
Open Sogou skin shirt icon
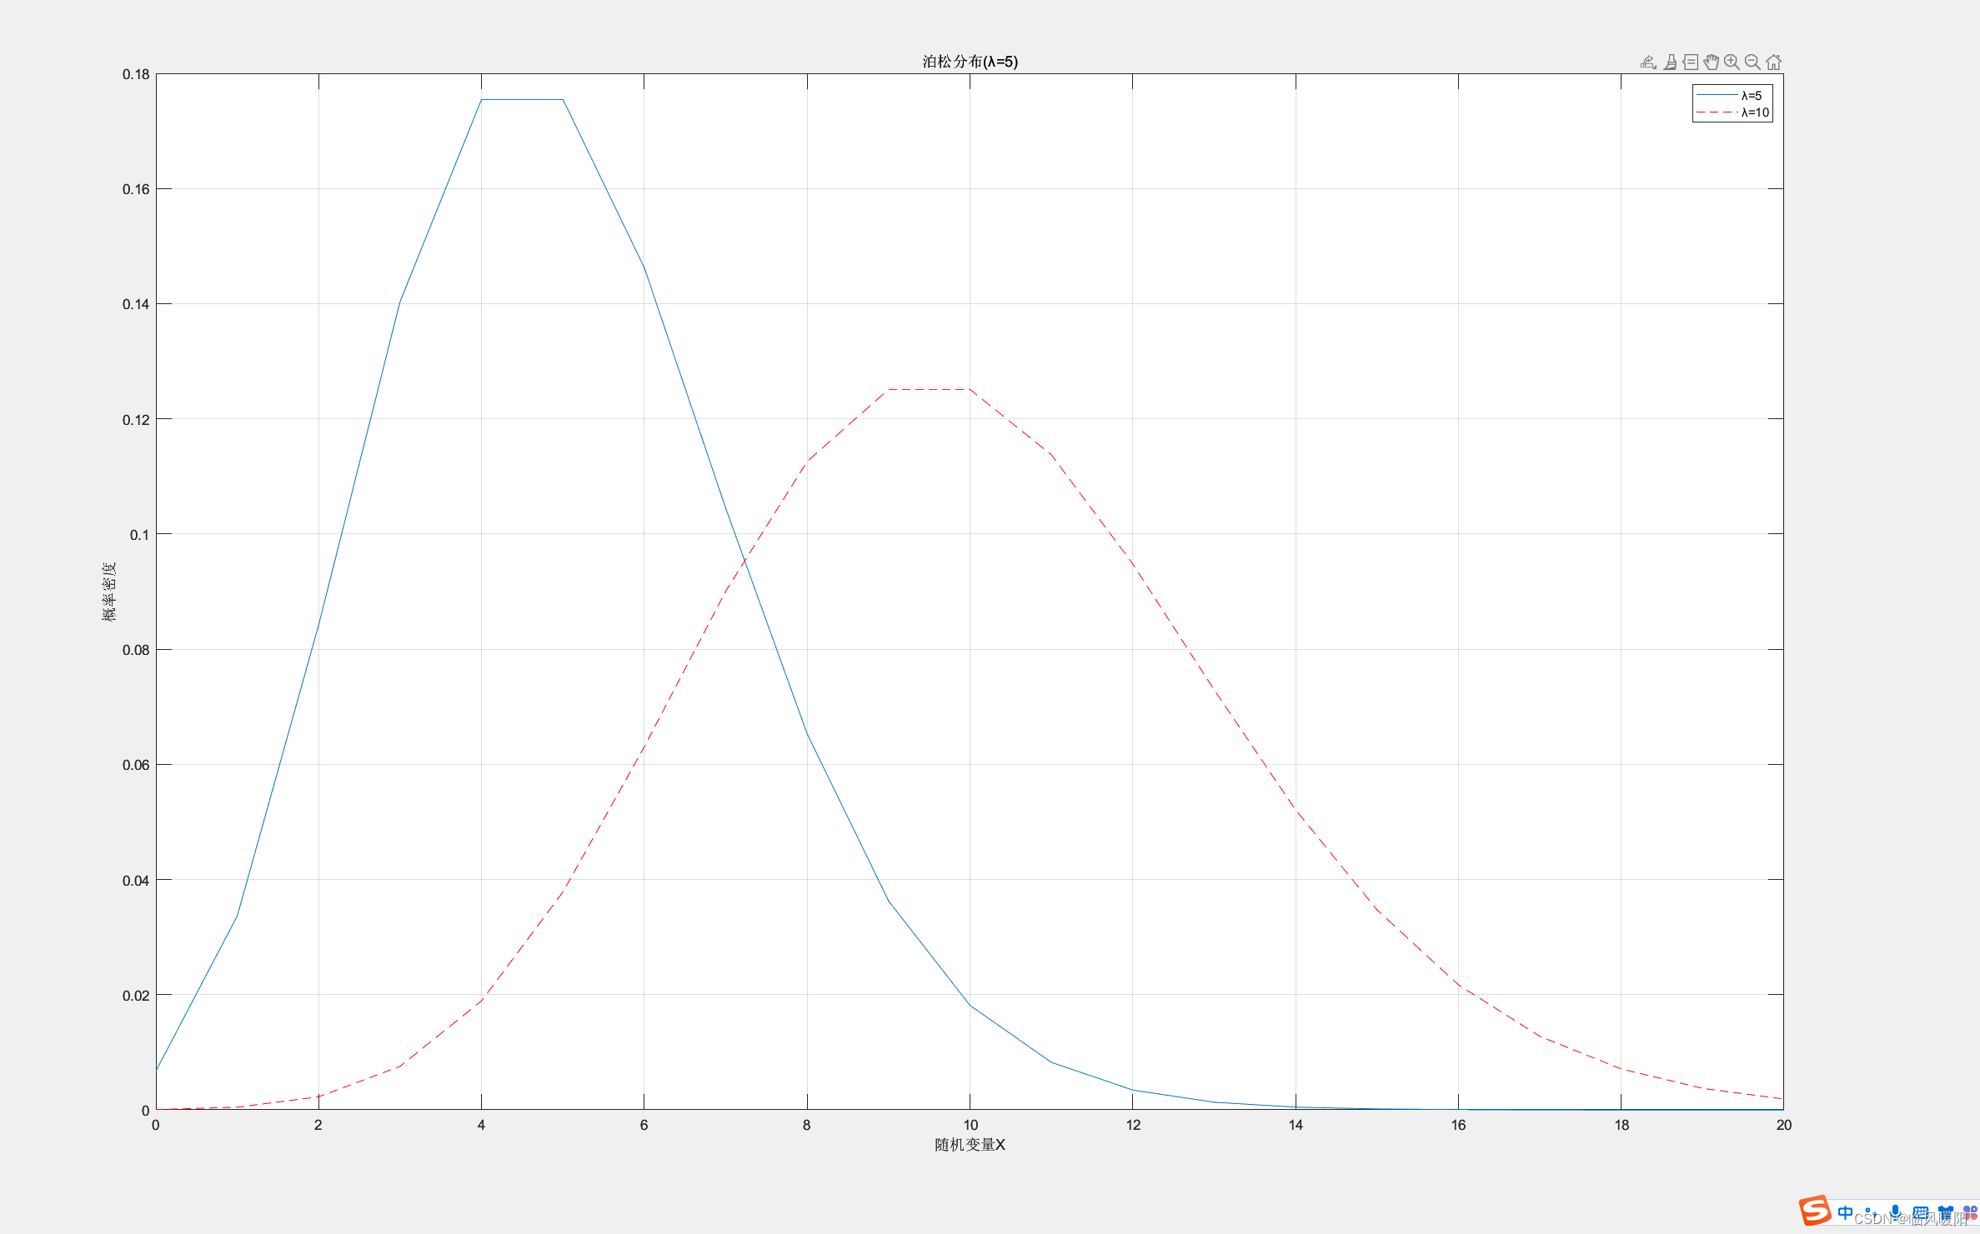[1945, 1212]
